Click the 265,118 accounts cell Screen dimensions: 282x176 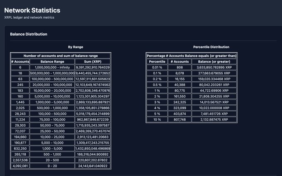pos(20,154)
